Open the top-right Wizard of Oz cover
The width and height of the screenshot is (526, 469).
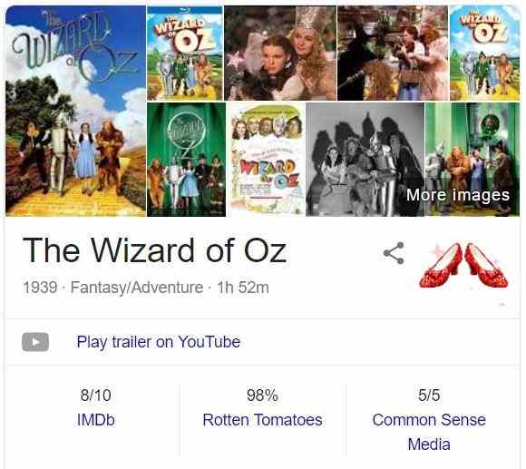485,53
